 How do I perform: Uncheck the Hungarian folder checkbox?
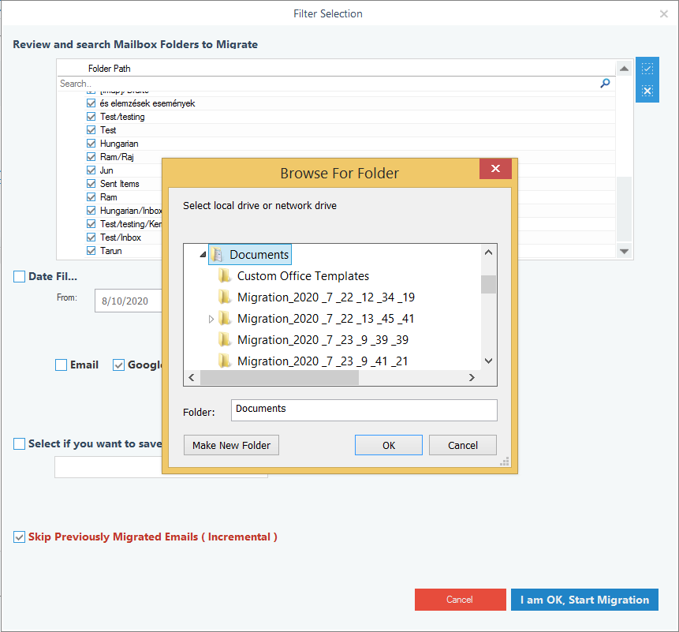(91, 144)
